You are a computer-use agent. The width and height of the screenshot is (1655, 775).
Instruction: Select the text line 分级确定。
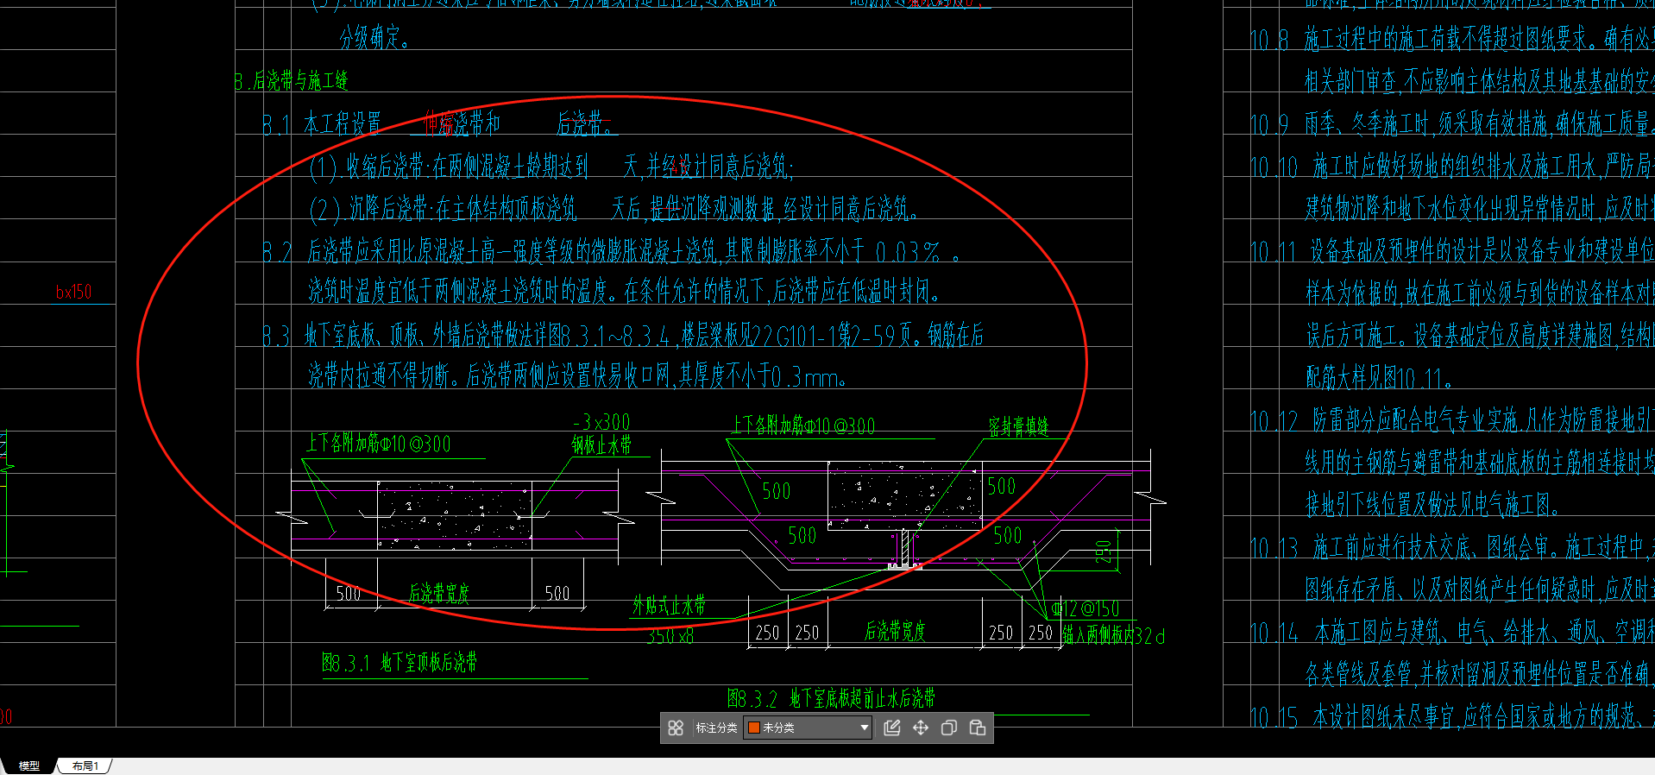[x=374, y=38]
